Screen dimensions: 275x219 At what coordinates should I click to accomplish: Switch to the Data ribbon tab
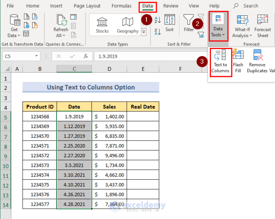tap(148, 6)
